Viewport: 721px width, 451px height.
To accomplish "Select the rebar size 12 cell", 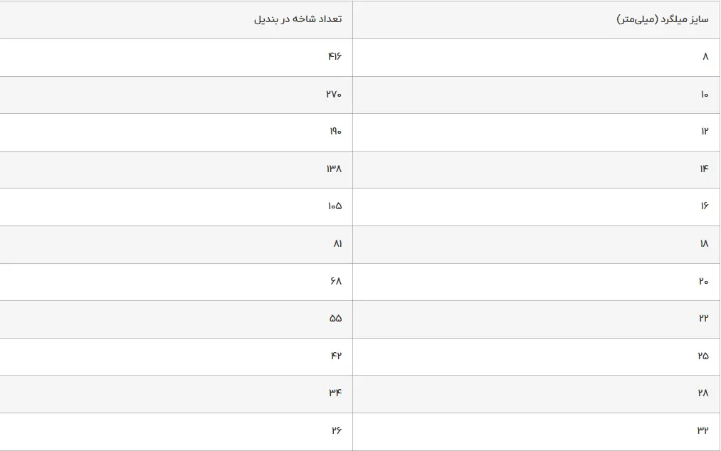I will 704,132.
